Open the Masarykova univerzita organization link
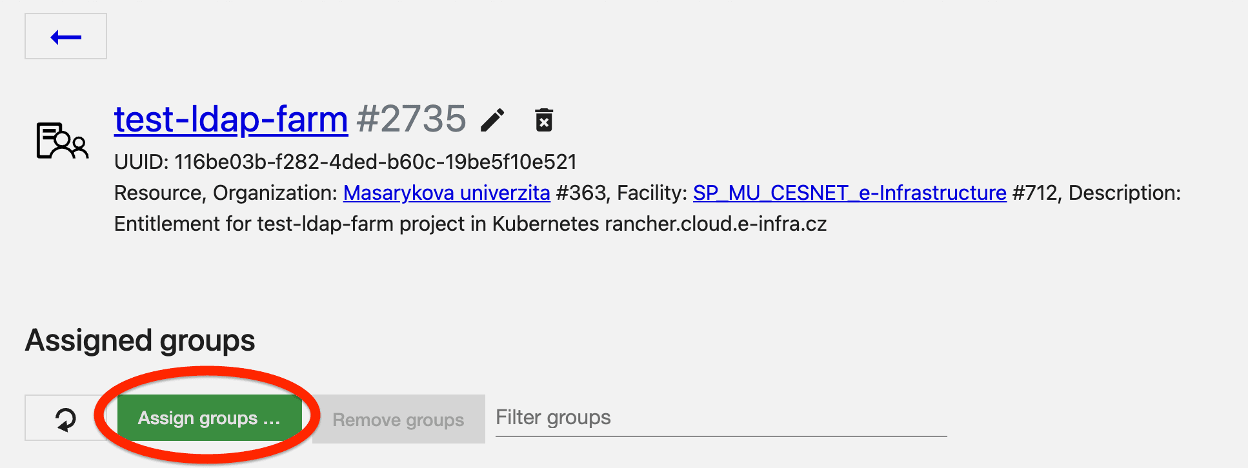 (447, 193)
